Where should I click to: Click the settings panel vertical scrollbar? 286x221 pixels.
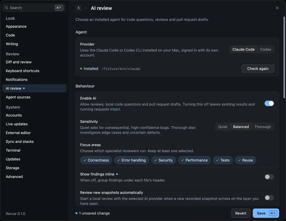tap(284, 57)
